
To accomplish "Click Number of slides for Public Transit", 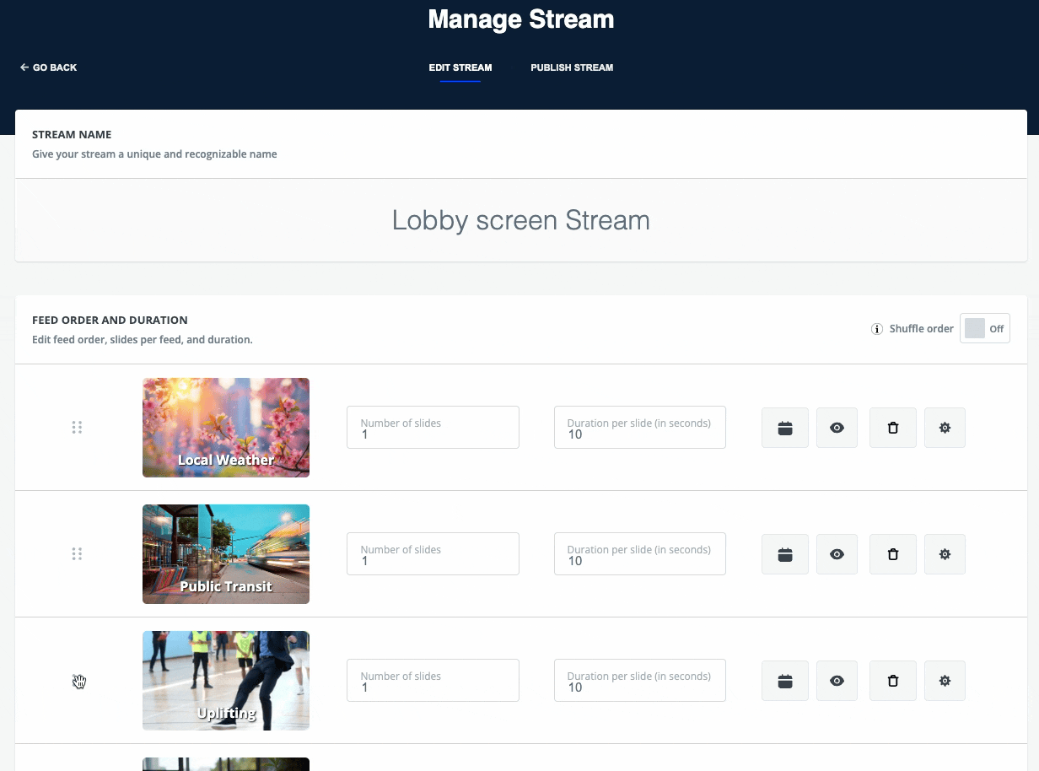I will tap(433, 554).
